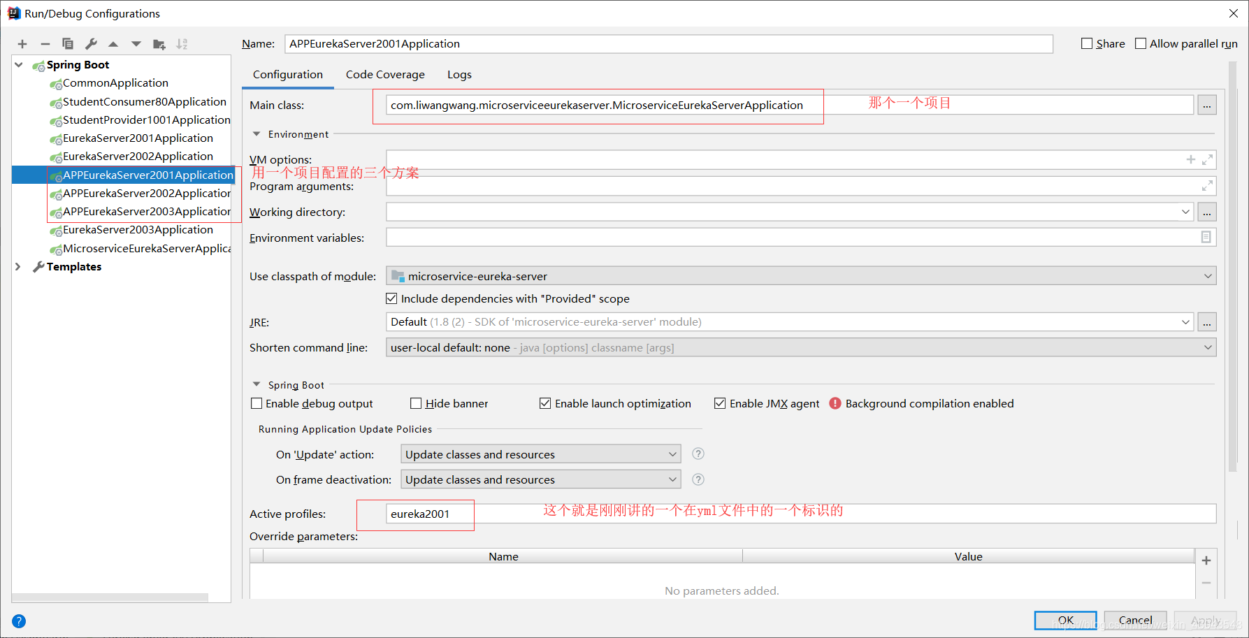1249x638 pixels.
Task: Collapse the Spring Boot tree node
Action: tap(19, 64)
